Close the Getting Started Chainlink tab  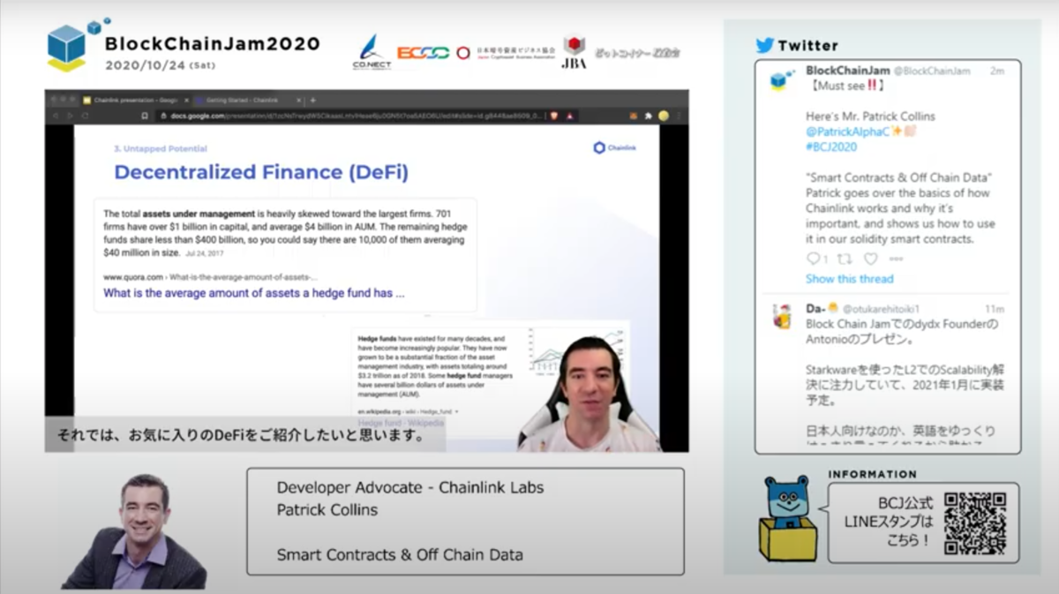[299, 100]
